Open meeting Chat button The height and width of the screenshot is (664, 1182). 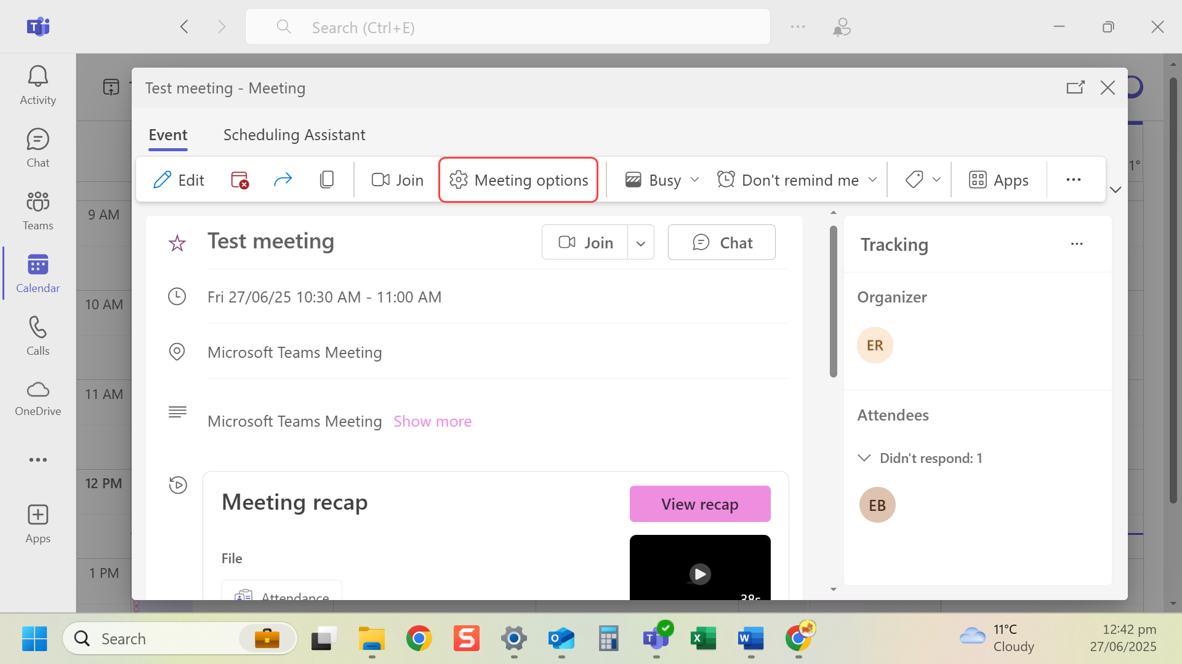(x=722, y=242)
